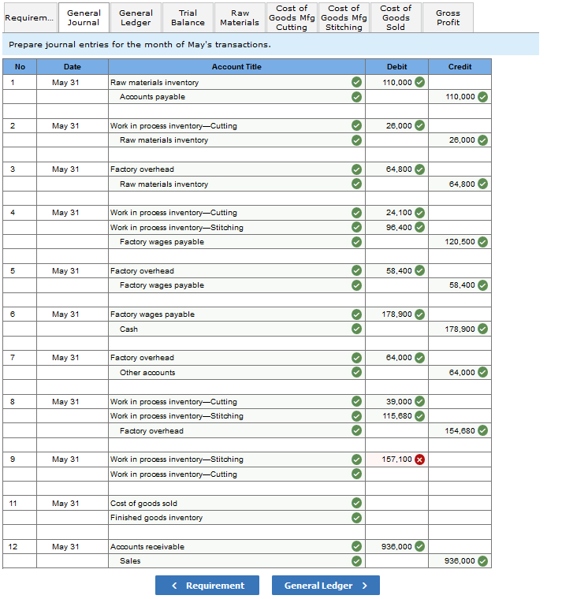Select the General Journal tab
Image resolution: width=562 pixels, height=599 pixels.
84,17
